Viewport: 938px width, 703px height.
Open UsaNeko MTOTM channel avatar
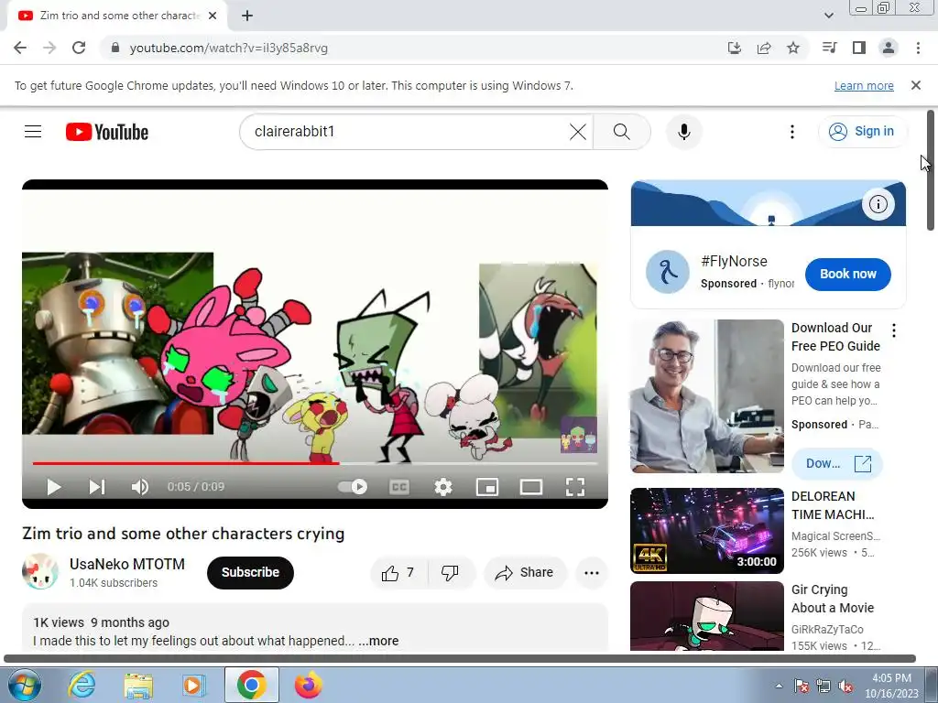click(x=40, y=572)
